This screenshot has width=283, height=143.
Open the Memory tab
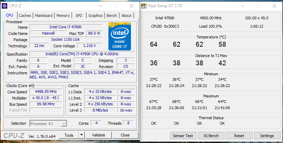[x=63, y=16]
